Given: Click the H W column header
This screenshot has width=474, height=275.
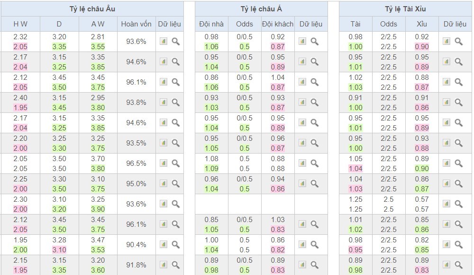Looking at the screenshot, I should (x=20, y=24).
